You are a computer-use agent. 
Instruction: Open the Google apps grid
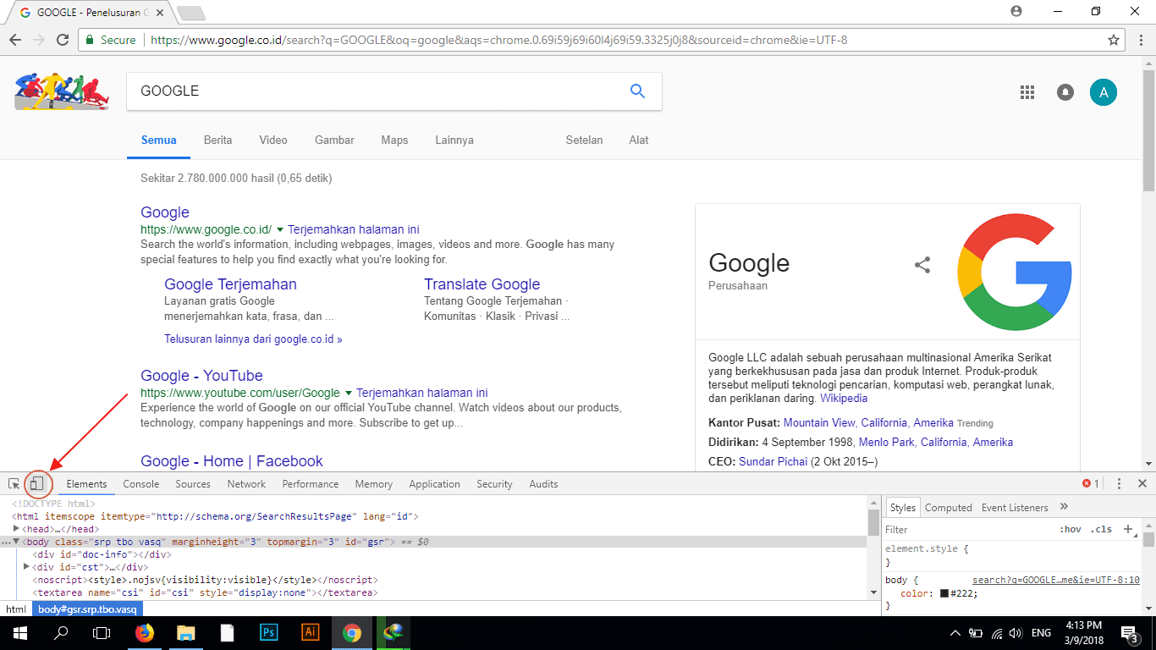pyautogui.click(x=1027, y=92)
